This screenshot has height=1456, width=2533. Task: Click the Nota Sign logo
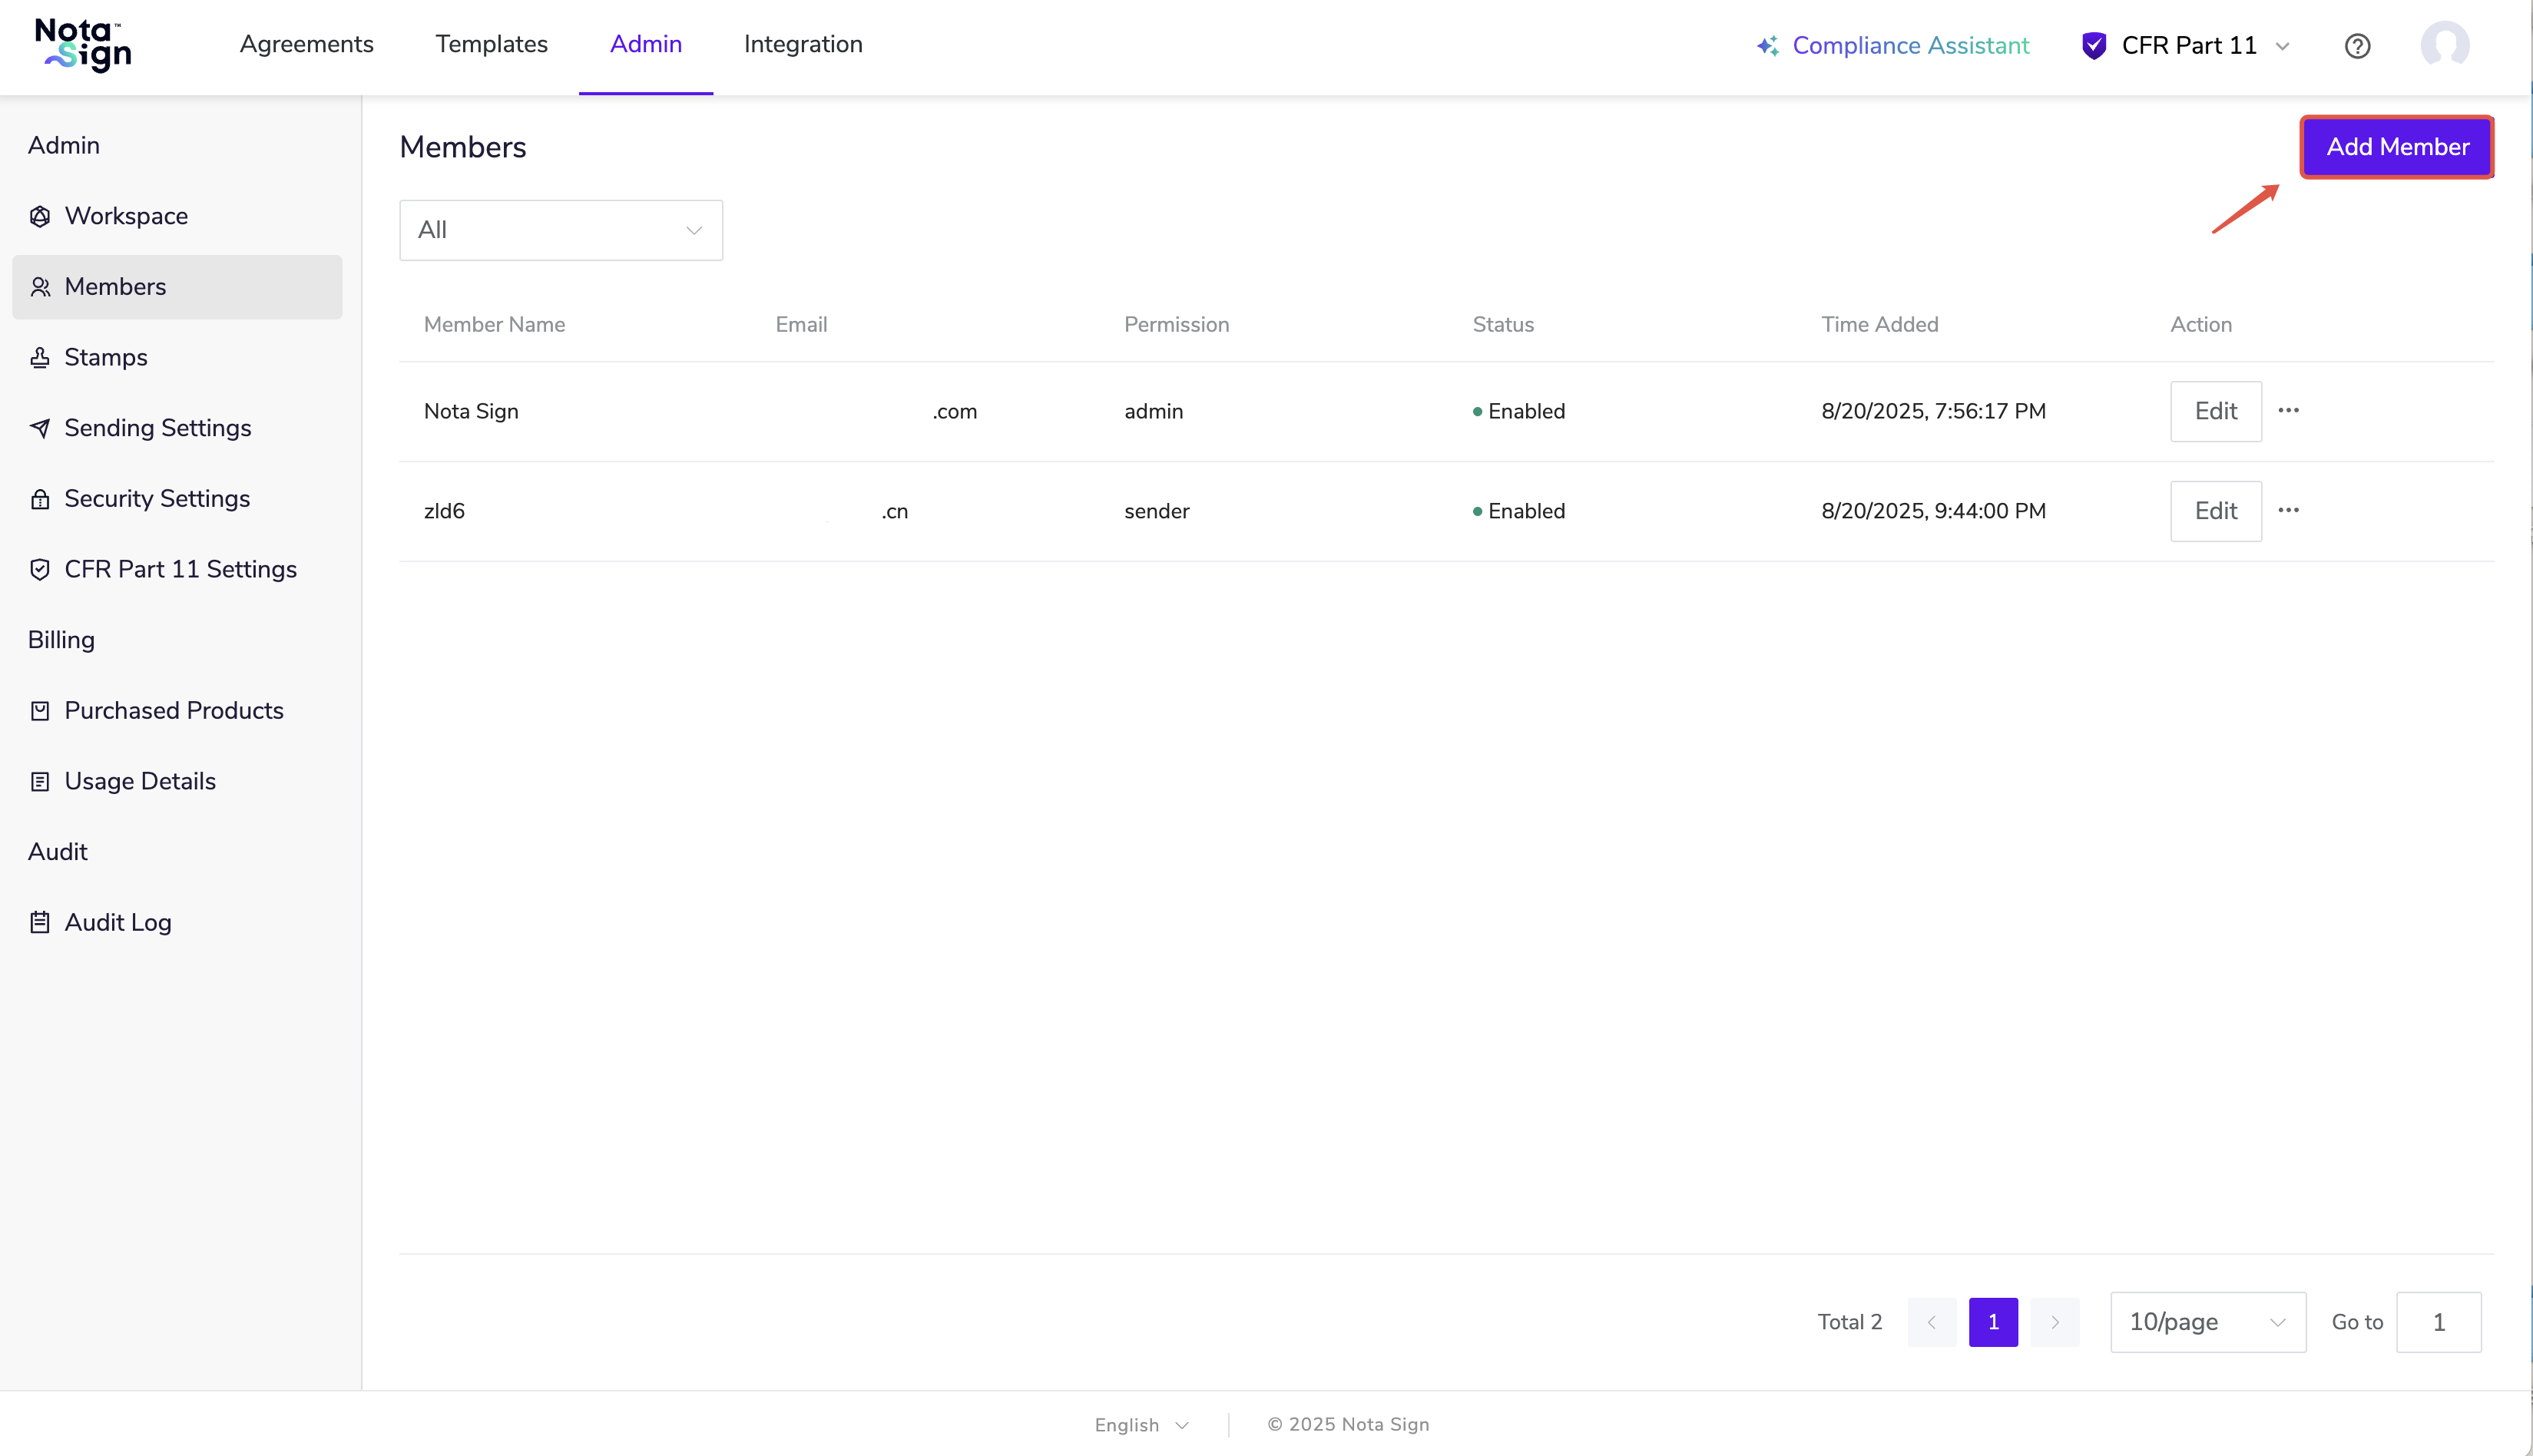pos(83,45)
